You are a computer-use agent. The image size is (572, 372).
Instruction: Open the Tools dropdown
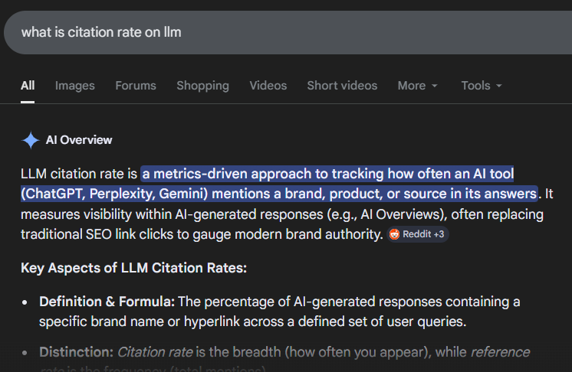click(481, 86)
